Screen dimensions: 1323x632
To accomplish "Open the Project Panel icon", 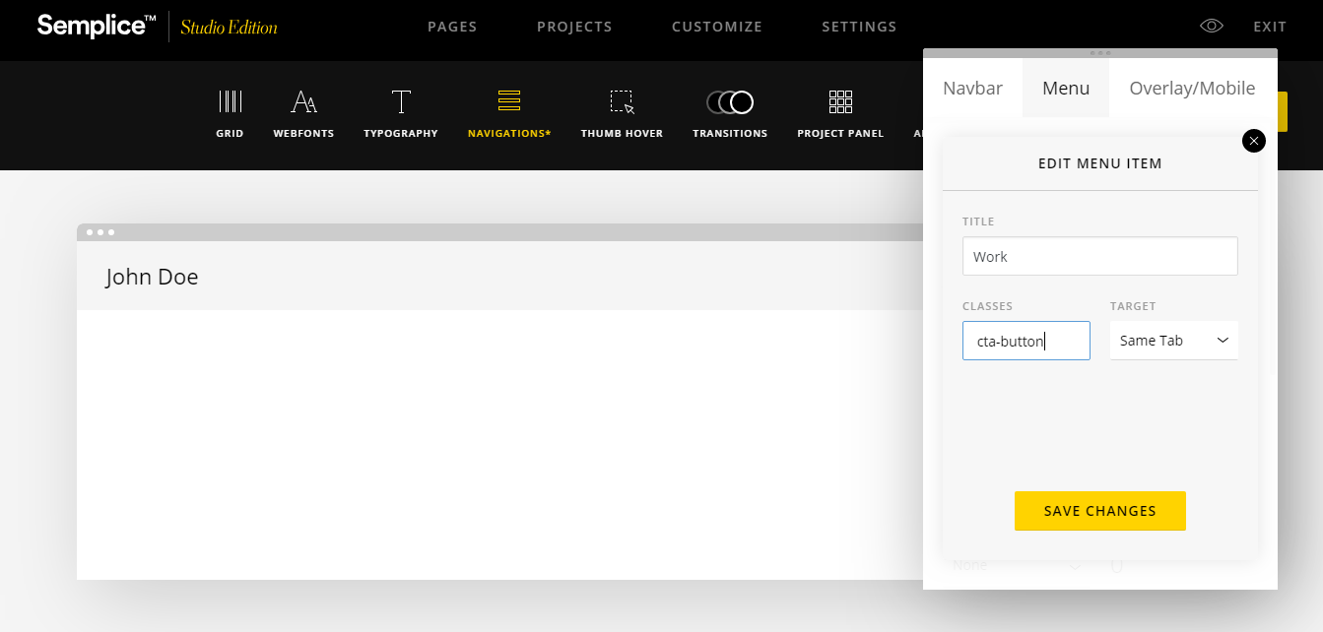I will pos(840,102).
